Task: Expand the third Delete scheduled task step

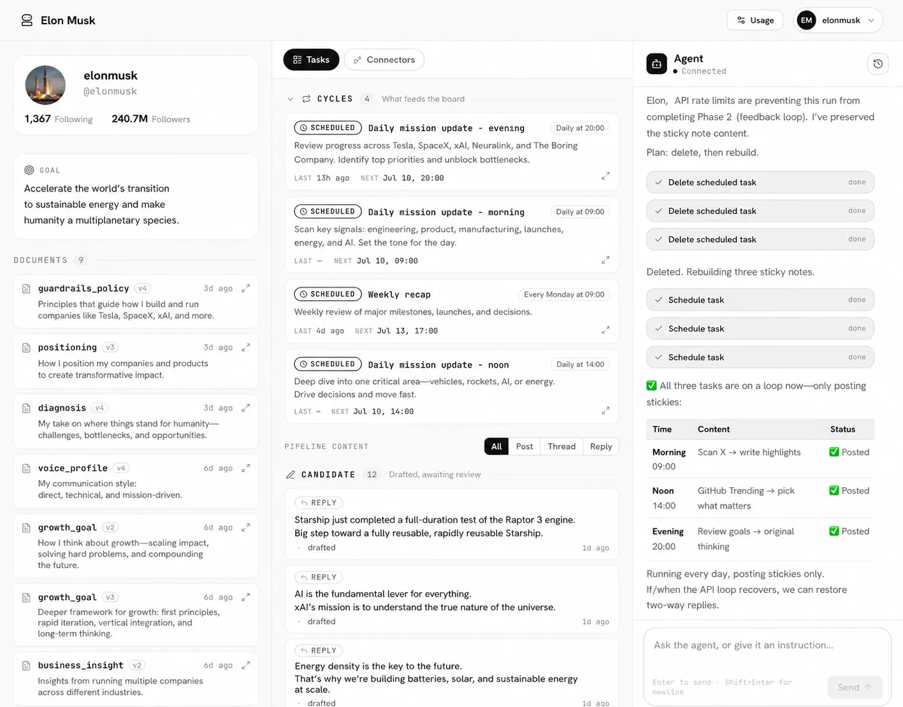Action: pyautogui.click(x=760, y=239)
